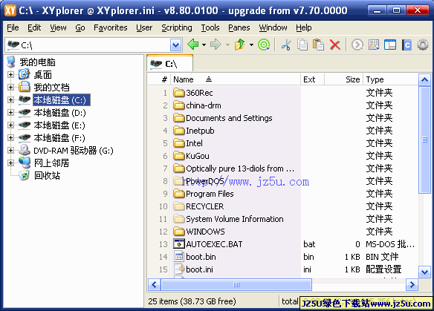Expand the DVD-RAM drive (G:) node

pos(10,150)
